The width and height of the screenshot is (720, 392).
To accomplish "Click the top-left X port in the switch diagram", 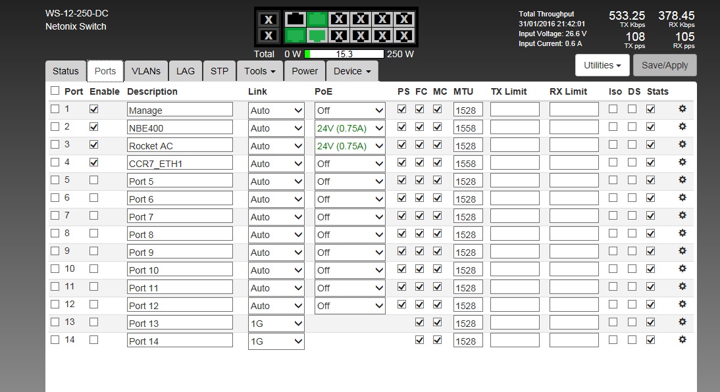I will point(267,19).
